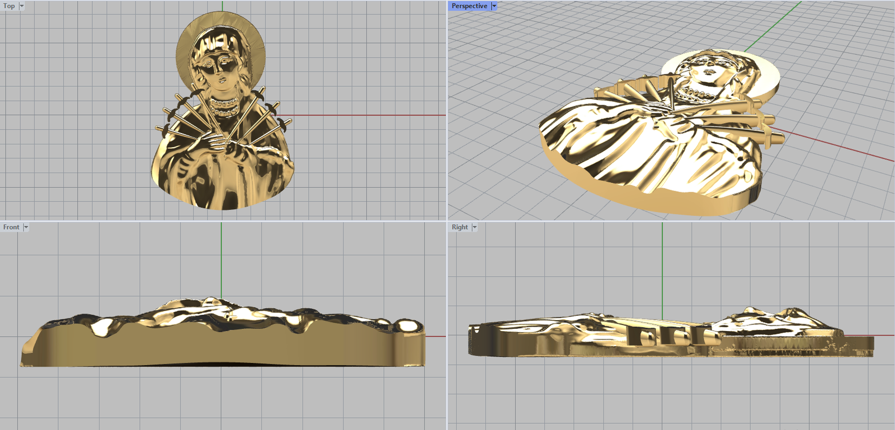Image resolution: width=895 pixels, height=430 pixels.
Task: Pick the beaded necklace in Top view
Action: 224,105
